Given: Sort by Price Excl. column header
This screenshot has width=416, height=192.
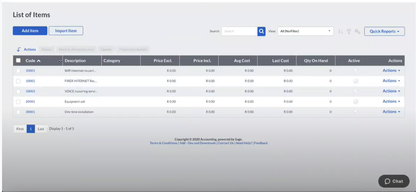Looking at the screenshot, I should (163, 61).
